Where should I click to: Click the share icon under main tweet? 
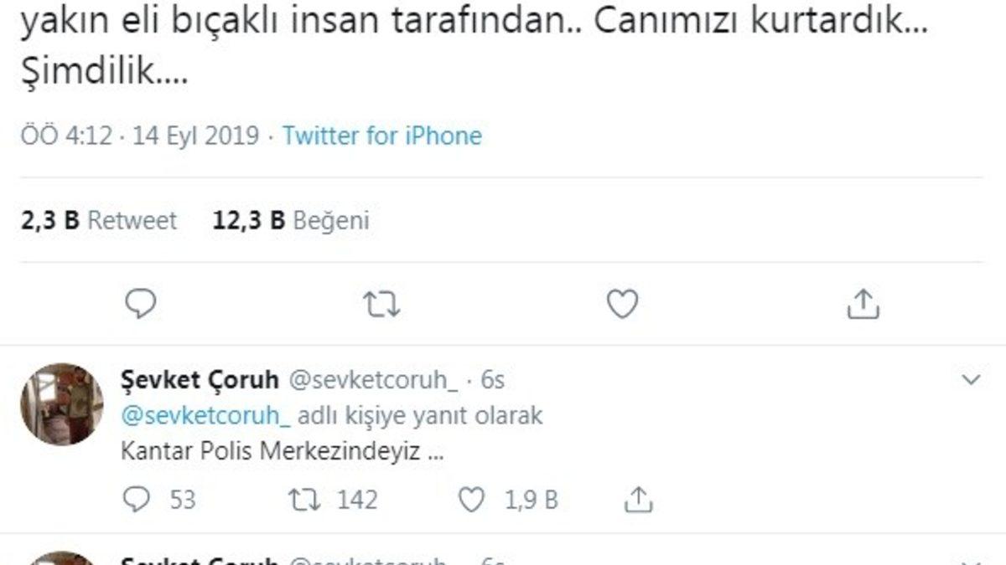[862, 305]
